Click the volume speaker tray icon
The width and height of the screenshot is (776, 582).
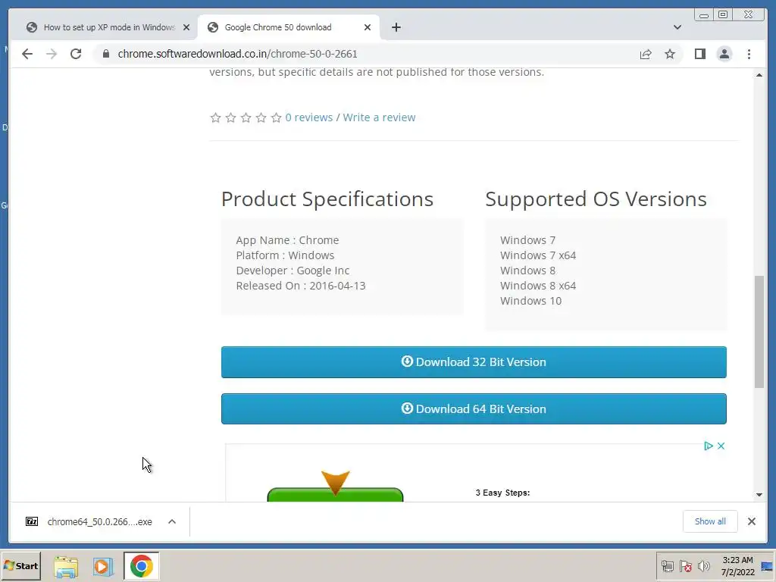click(704, 566)
